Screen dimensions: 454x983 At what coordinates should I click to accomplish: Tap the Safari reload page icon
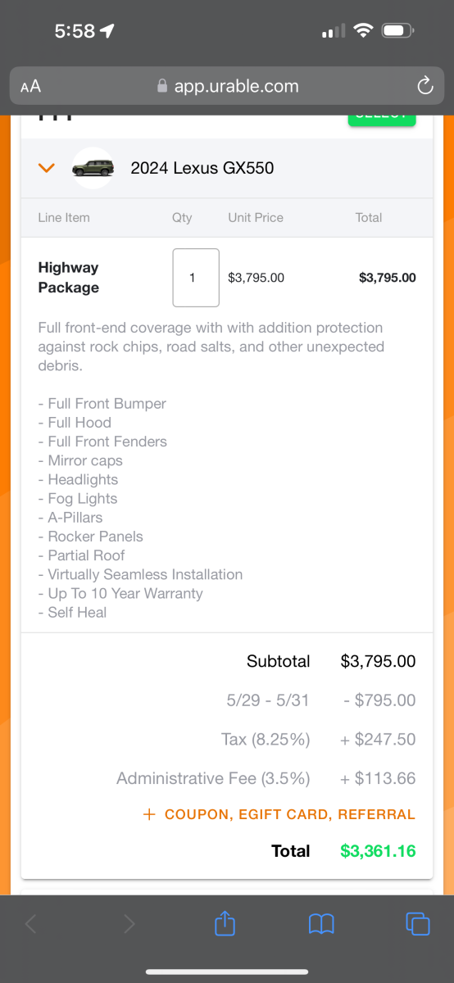[424, 86]
